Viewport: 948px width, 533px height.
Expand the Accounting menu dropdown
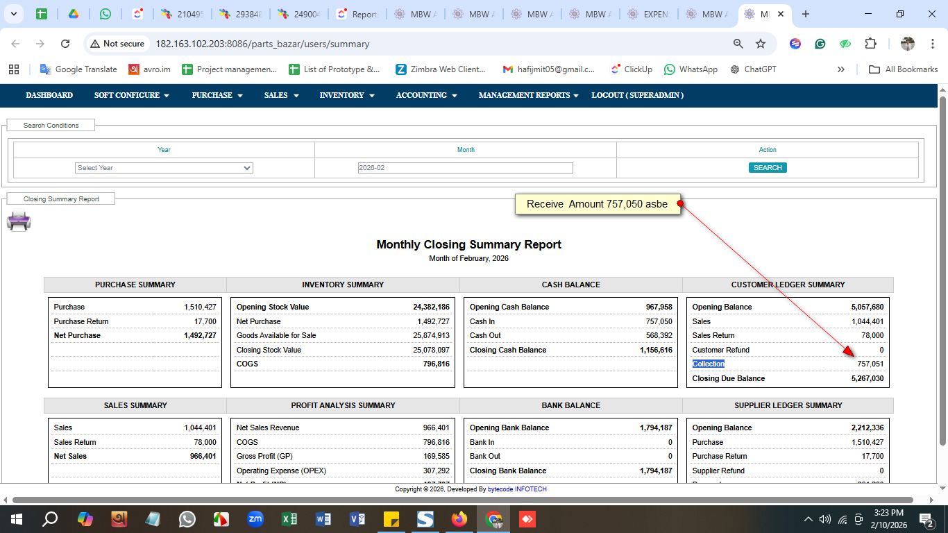[426, 95]
